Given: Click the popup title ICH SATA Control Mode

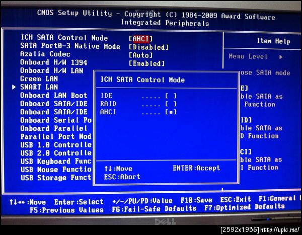Looking at the screenshot, I should [142, 80].
